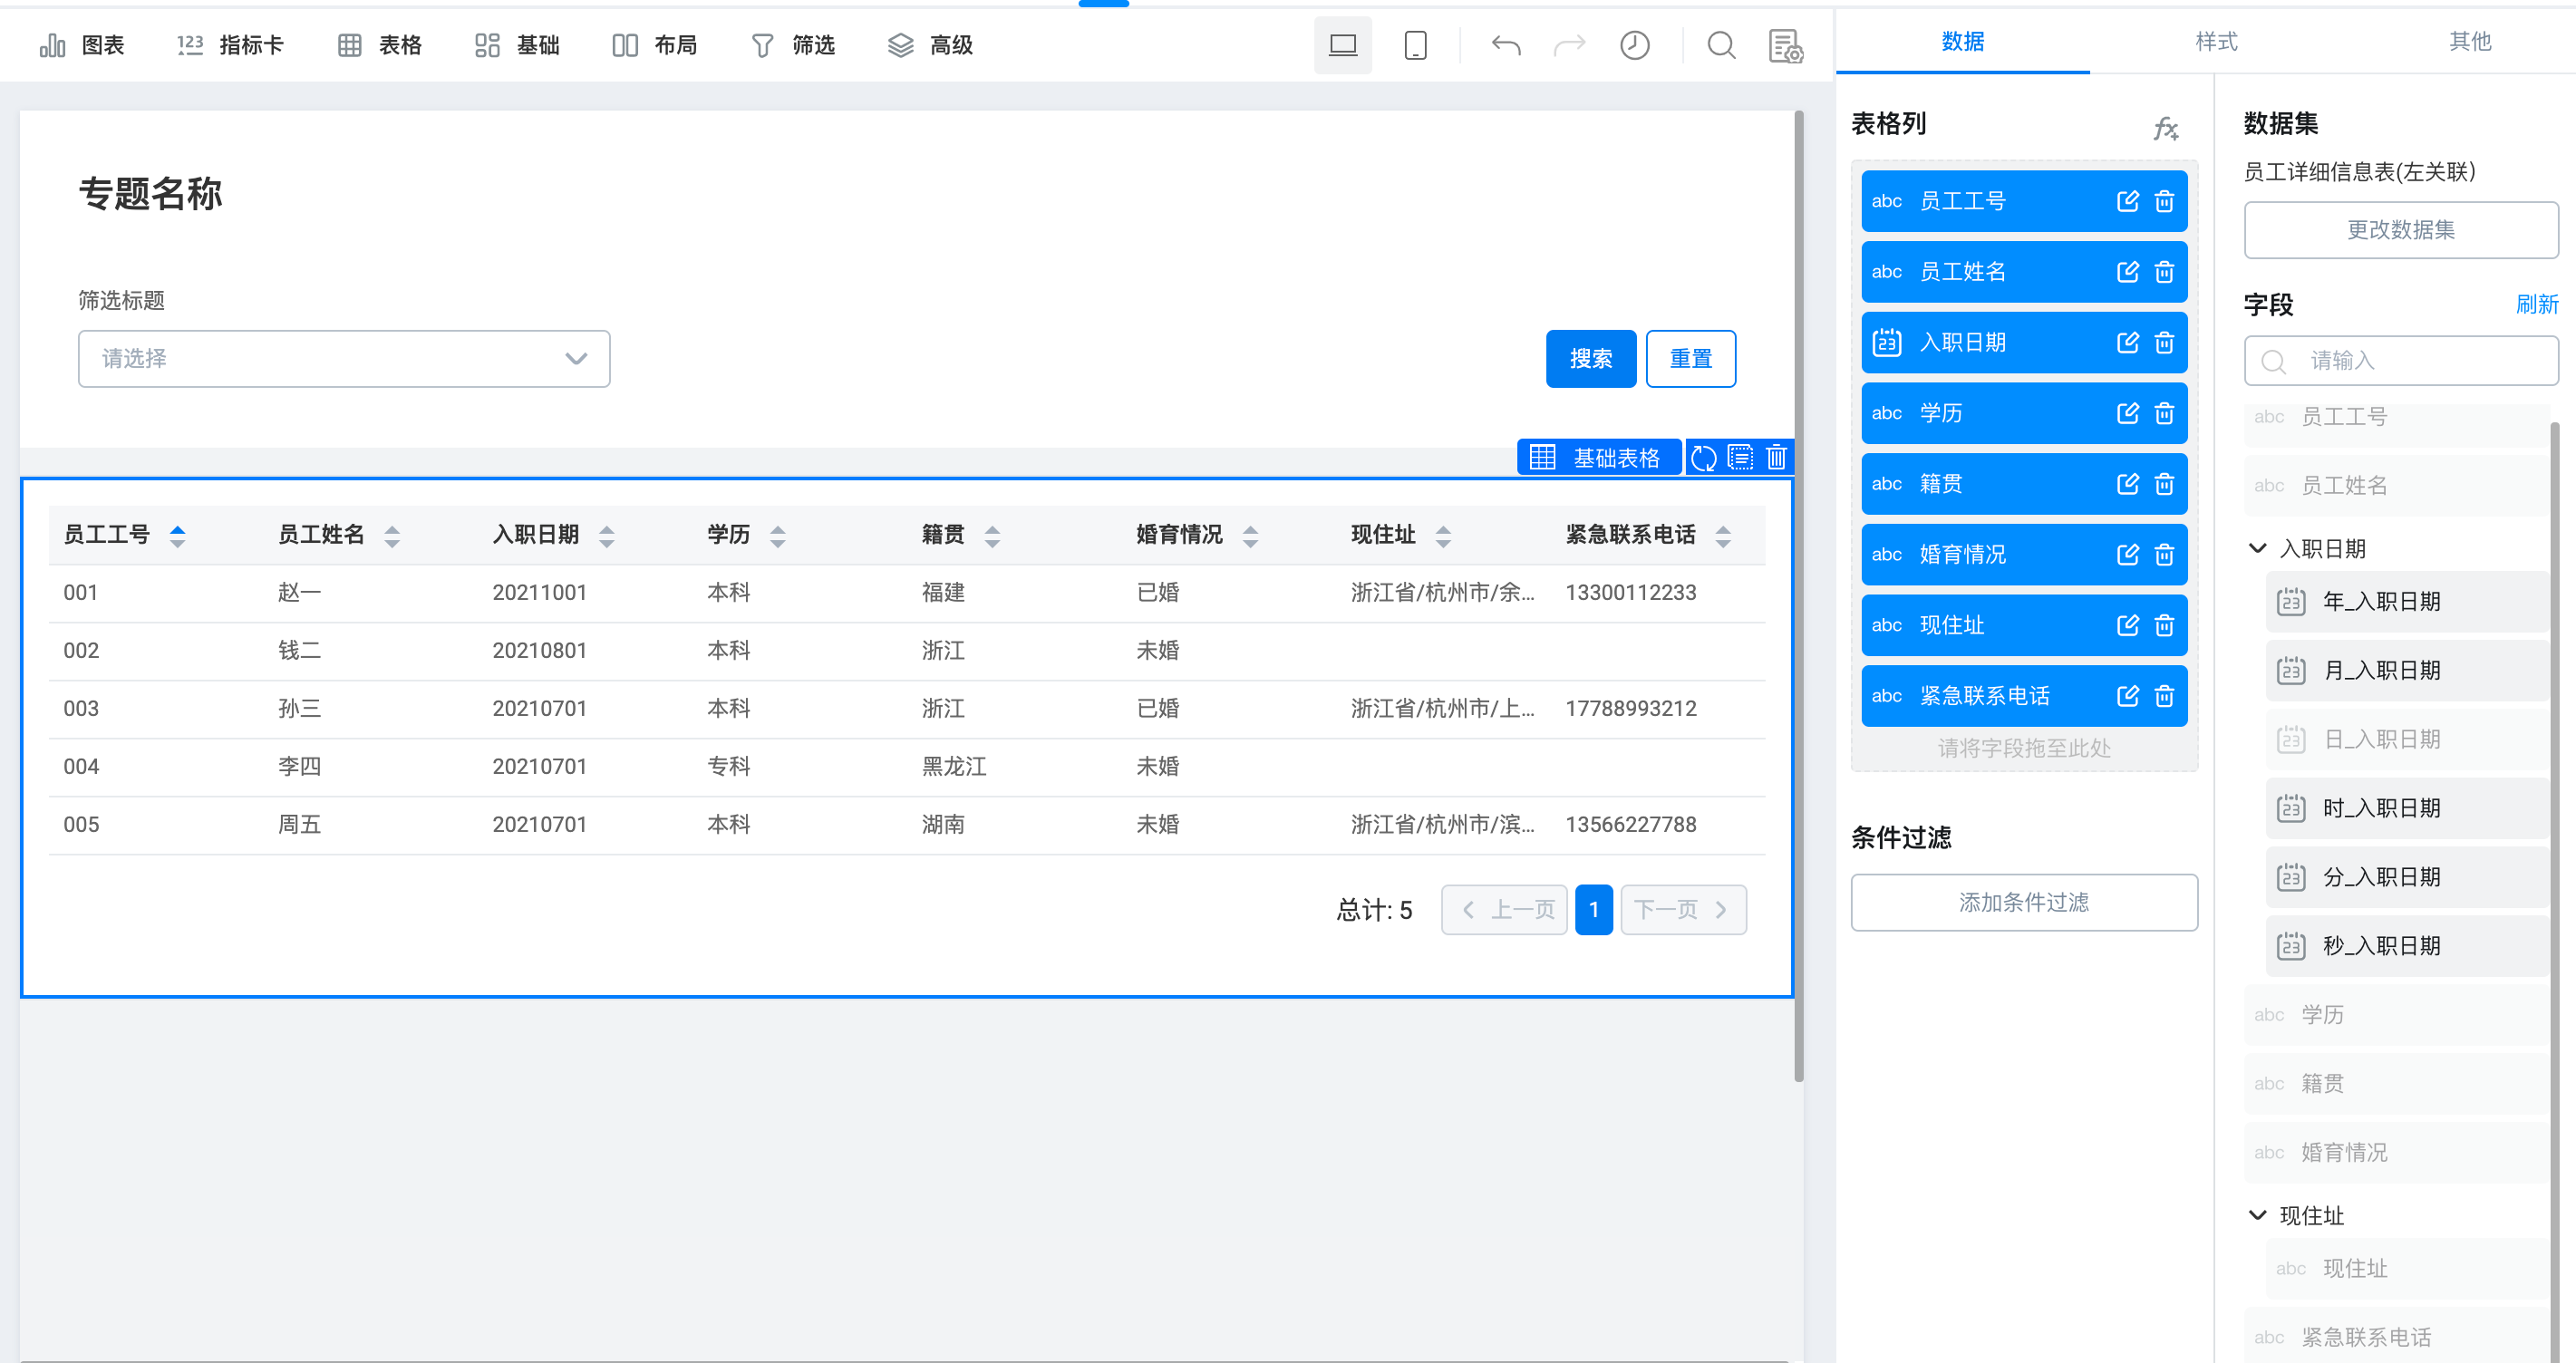Click the undo arrow icon
2576x1363 pixels.
tap(1505, 45)
